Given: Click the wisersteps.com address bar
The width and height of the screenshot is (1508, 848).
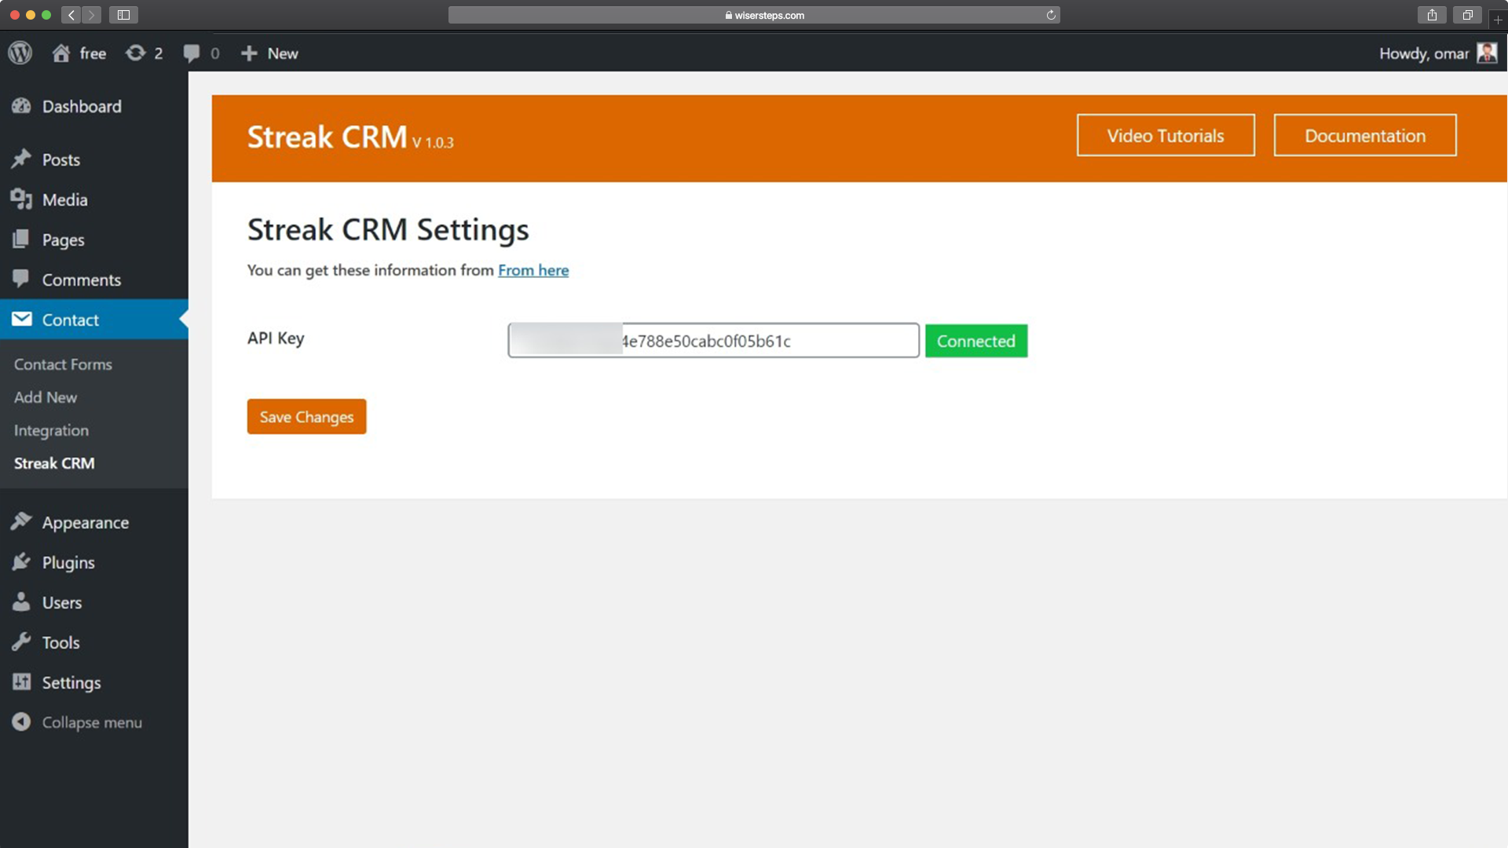Looking at the screenshot, I should pos(754,15).
